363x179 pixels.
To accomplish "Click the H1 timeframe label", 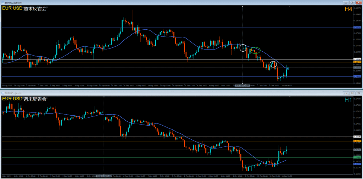I will [x=348, y=100].
